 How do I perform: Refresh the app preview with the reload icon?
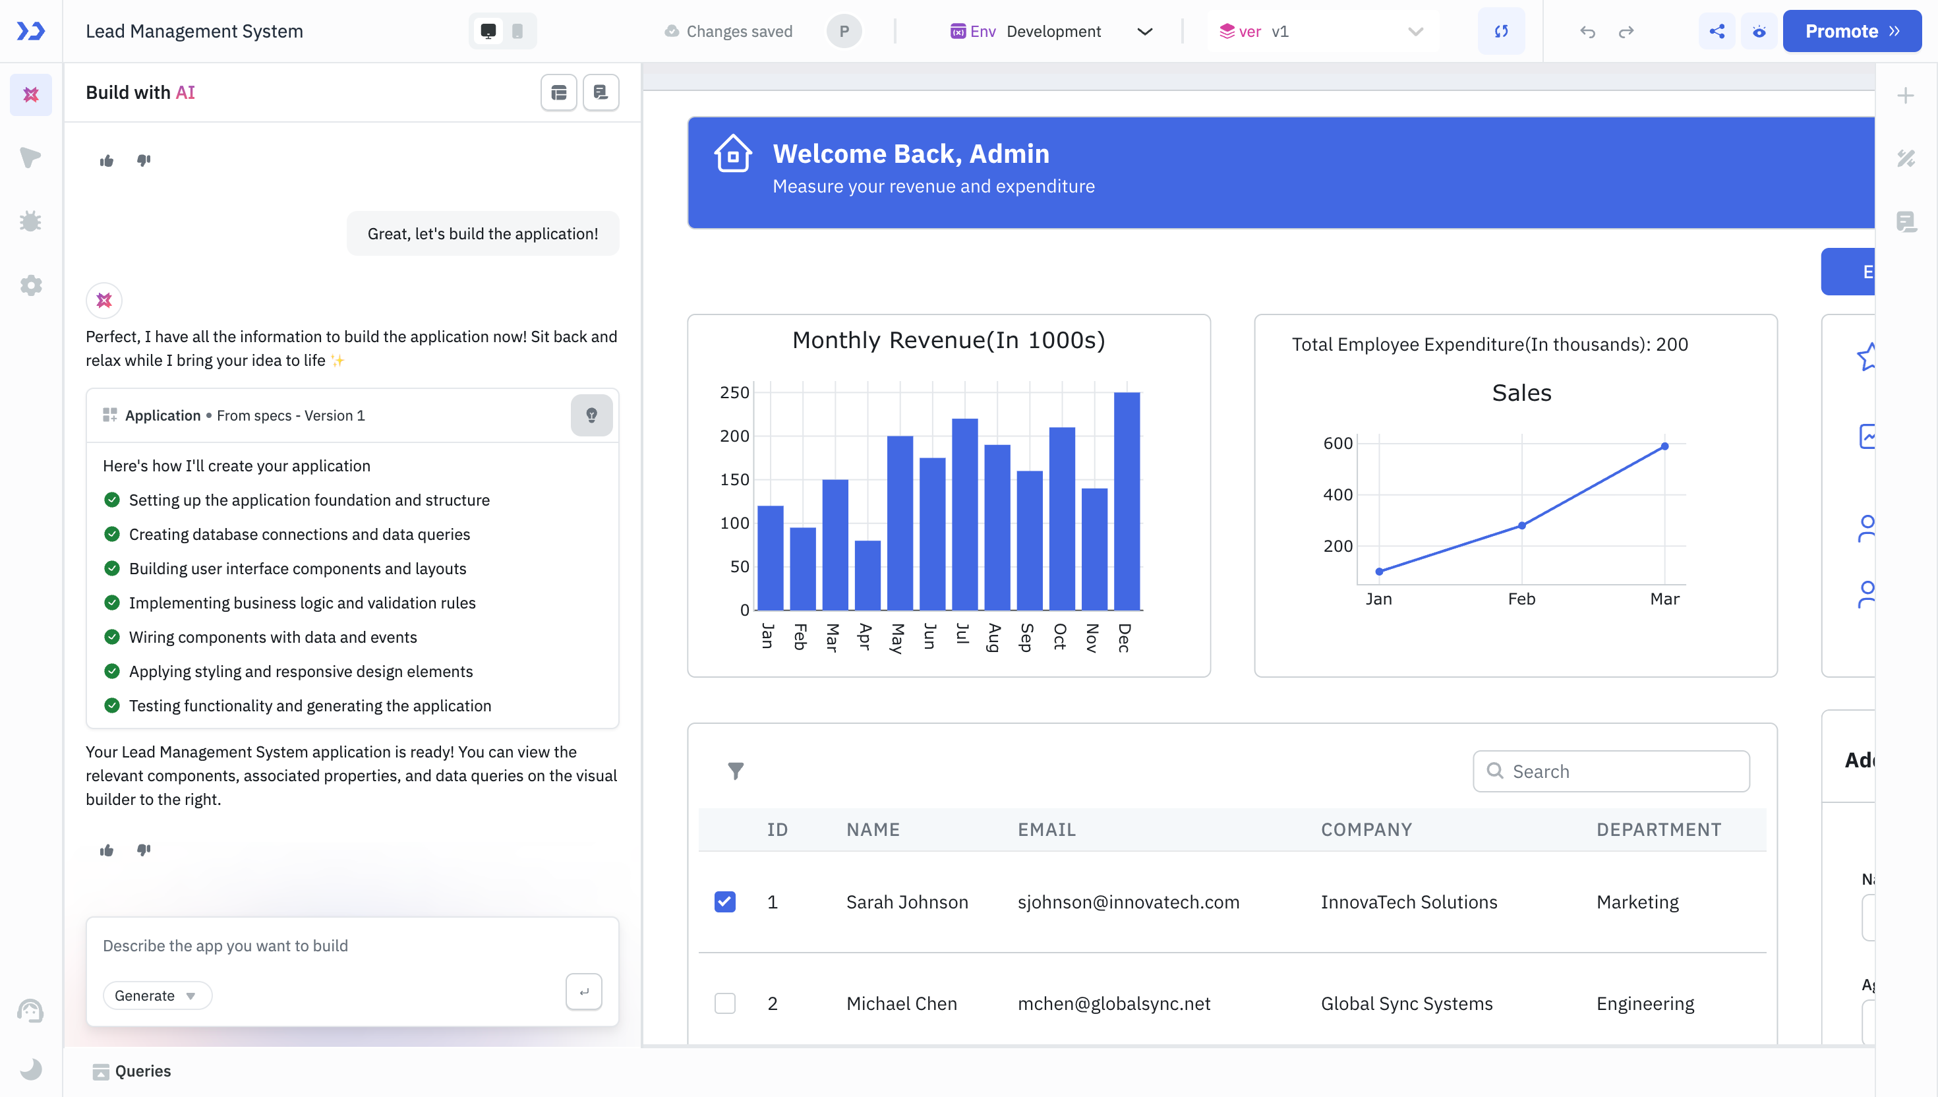pos(1501,31)
